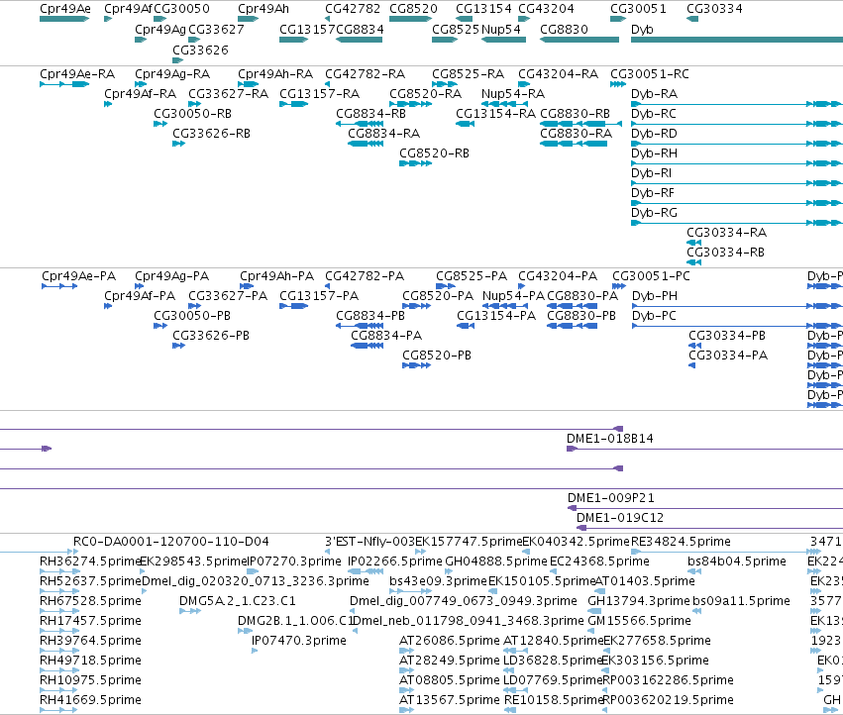Screen dimensions: 843x715
Task: Click the DME1-009P21 clone label
Action: point(611,498)
